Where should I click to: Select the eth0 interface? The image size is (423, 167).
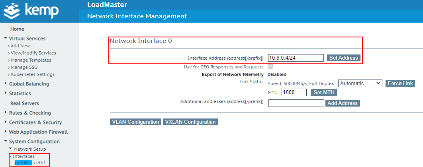tap(23, 163)
